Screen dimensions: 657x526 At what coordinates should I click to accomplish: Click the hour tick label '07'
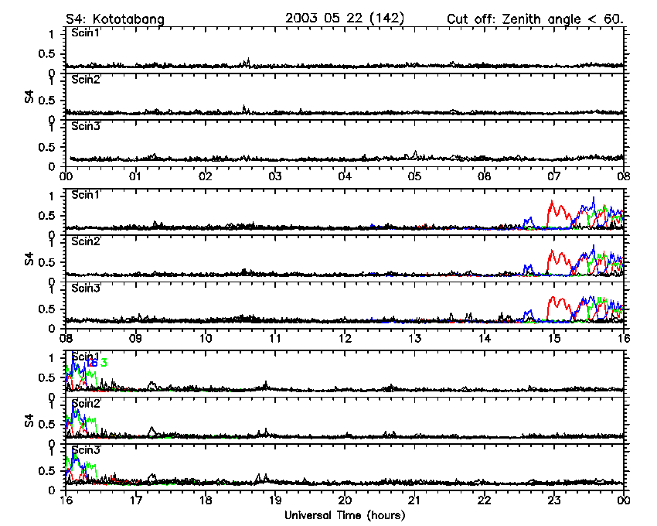pos(554,176)
